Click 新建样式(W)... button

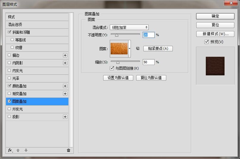pos(215,34)
